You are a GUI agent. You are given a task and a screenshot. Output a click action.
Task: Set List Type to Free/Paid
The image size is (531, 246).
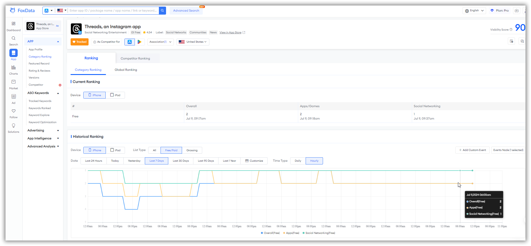click(171, 150)
